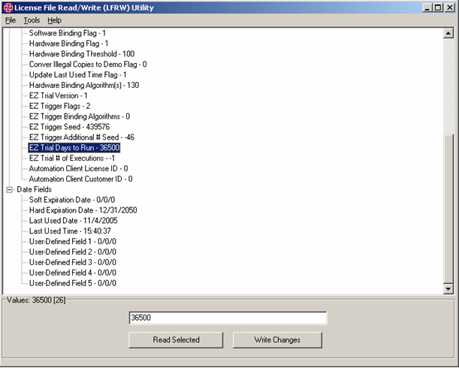Select Conver Illegal Copies to Demo Flag row
The image size is (459, 368).
pos(88,65)
